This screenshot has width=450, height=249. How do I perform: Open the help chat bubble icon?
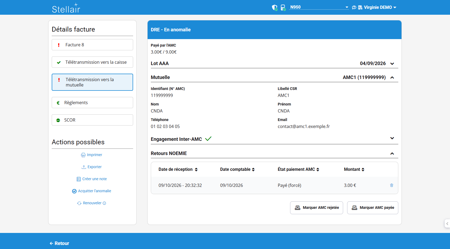pyautogui.click(x=354, y=7)
